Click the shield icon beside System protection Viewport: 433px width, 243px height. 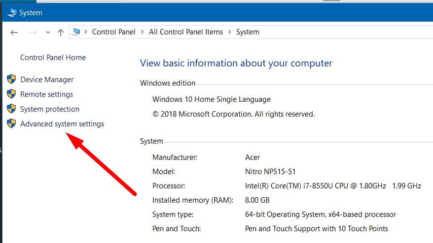click(11, 109)
